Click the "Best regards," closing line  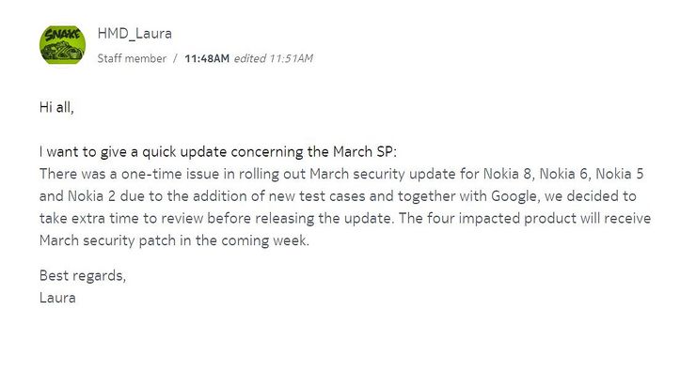pos(83,276)
